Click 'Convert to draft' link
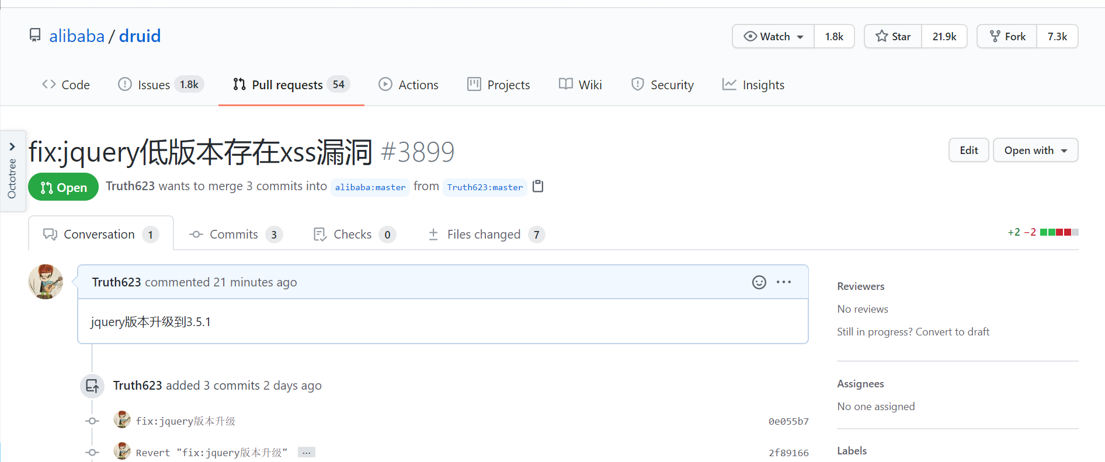Screen dimensions: 1105x462 (953, 331)
